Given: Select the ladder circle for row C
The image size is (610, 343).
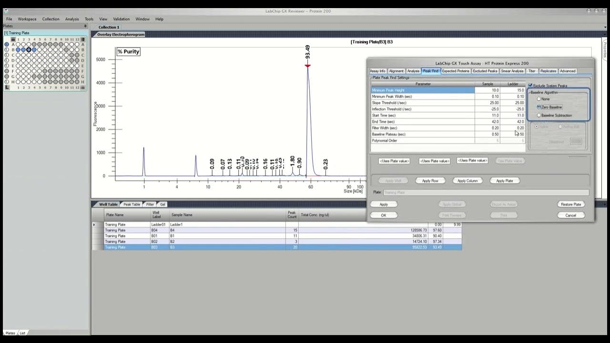Looking at the screenshot, I should (7, 55).
